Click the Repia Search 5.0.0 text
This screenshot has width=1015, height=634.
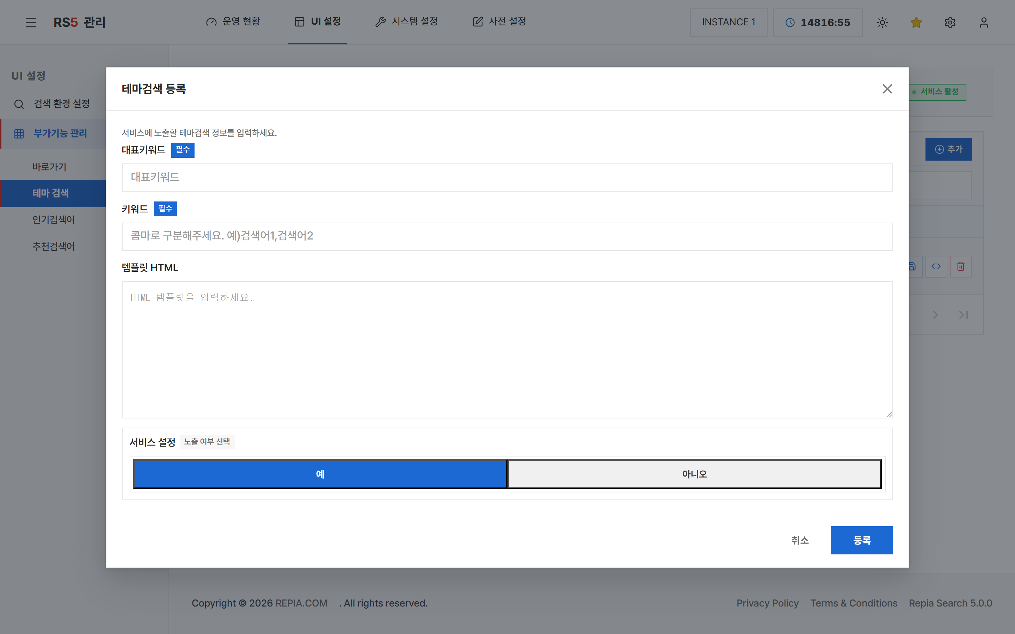click(951, 603)
